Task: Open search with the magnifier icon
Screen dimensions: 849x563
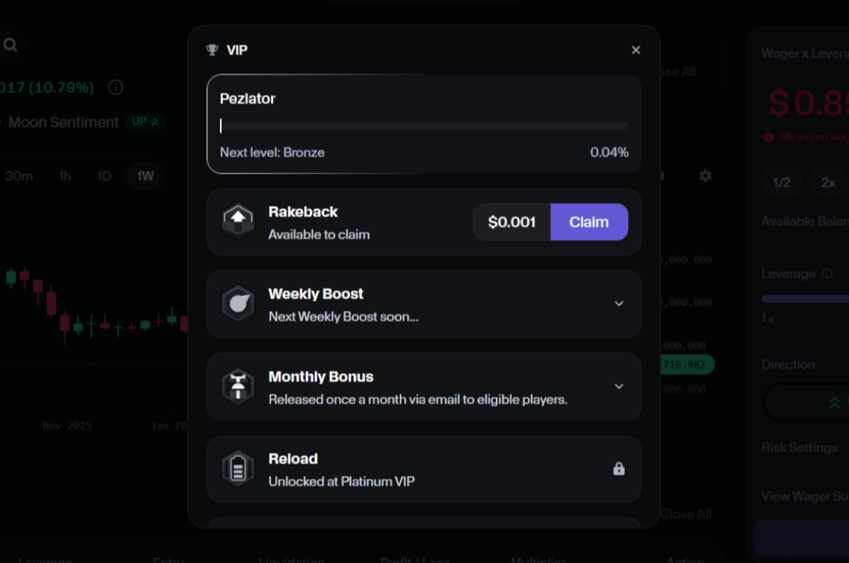Action: point(10,45)
